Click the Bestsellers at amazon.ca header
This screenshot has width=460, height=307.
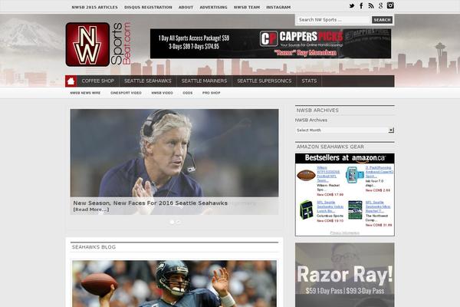pos(345,158)
